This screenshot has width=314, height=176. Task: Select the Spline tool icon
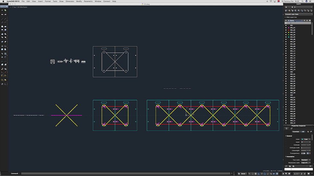click(5, 22)
